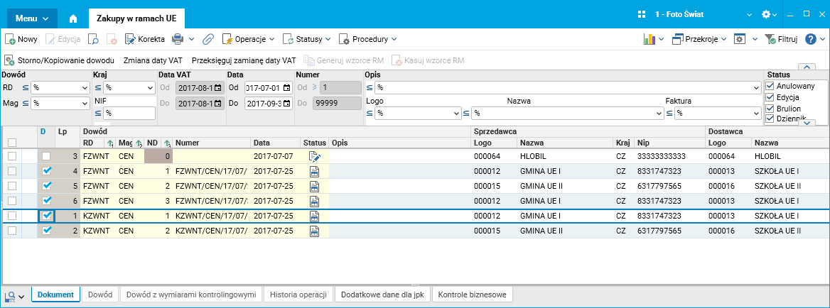Open the Logo filter dropdown

[458, 113]
